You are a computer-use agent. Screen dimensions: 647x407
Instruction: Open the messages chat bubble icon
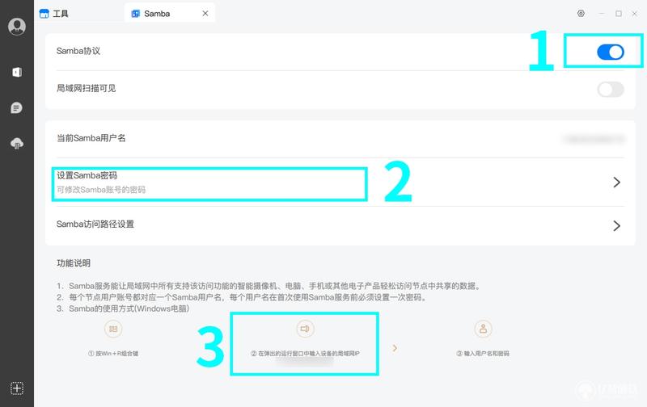[16, 108]
